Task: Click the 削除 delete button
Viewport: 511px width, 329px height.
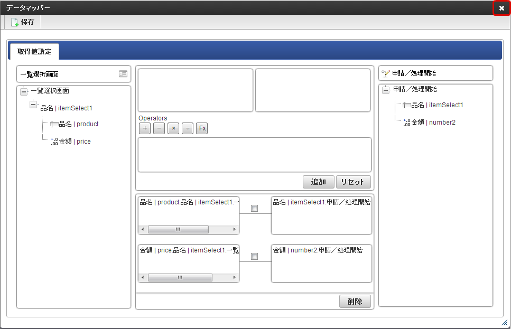Action: click(355, 302)
